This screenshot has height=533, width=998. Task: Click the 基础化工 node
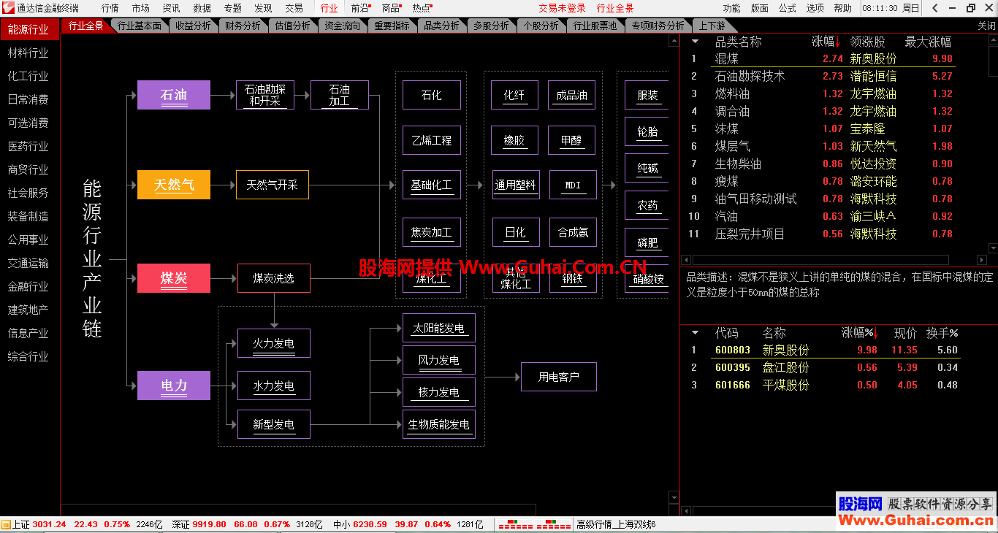pyautogui.click(x=432, y=185)
